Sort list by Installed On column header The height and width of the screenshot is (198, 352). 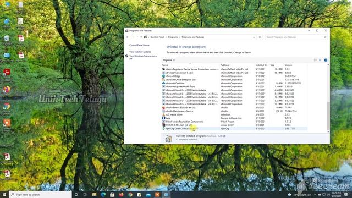[262, 65]
